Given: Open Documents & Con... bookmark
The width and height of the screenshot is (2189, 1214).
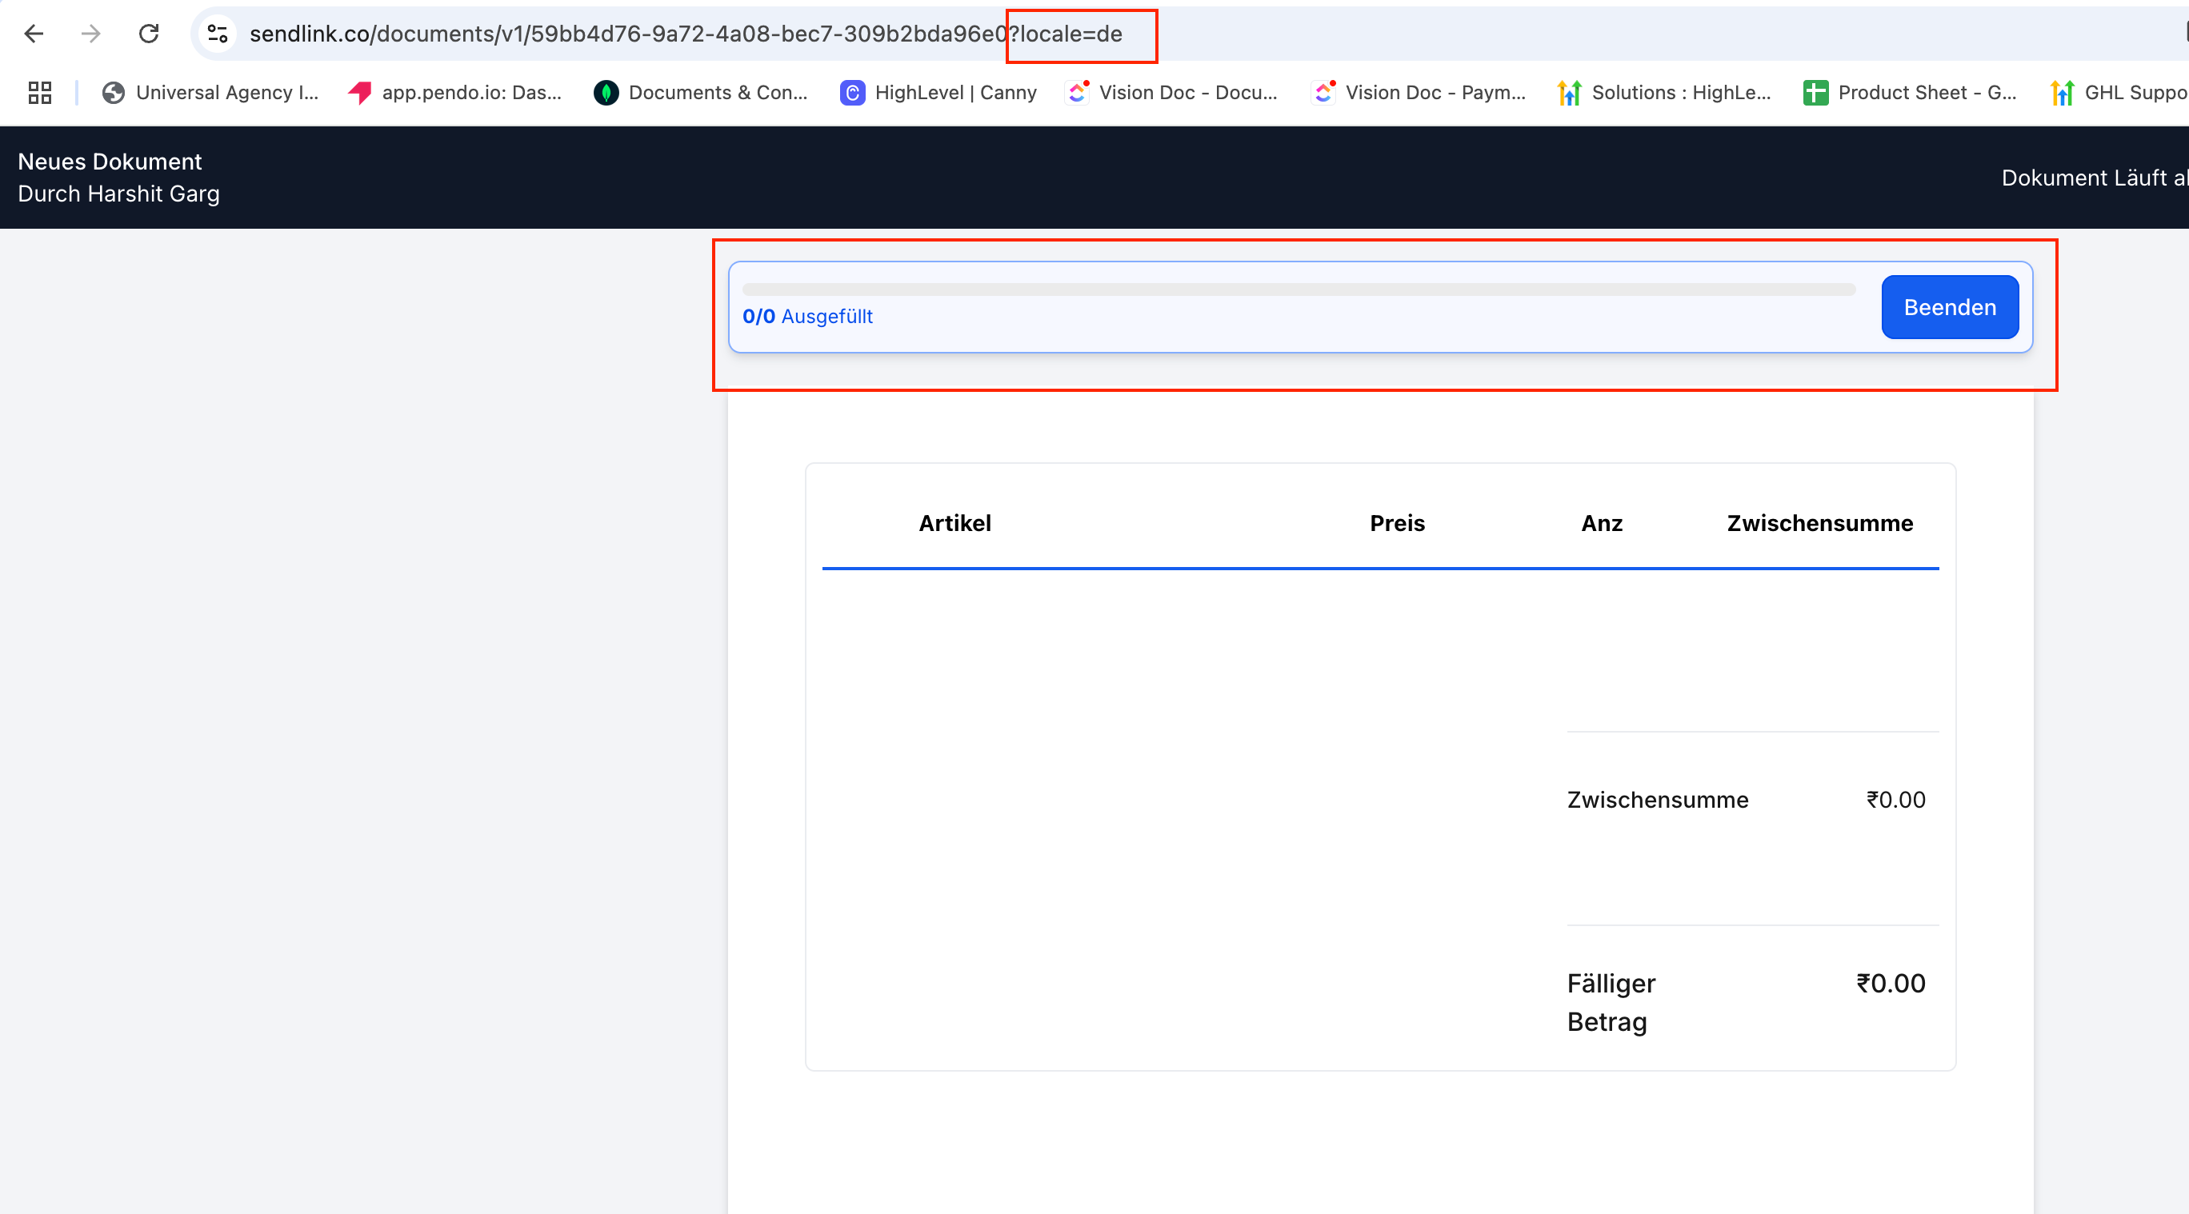Looking at the screenshot, I should click(x=701, y=93).
